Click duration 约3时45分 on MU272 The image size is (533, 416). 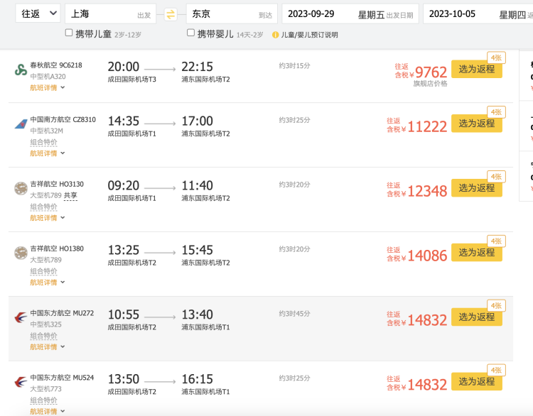click(x=294, y=314)
